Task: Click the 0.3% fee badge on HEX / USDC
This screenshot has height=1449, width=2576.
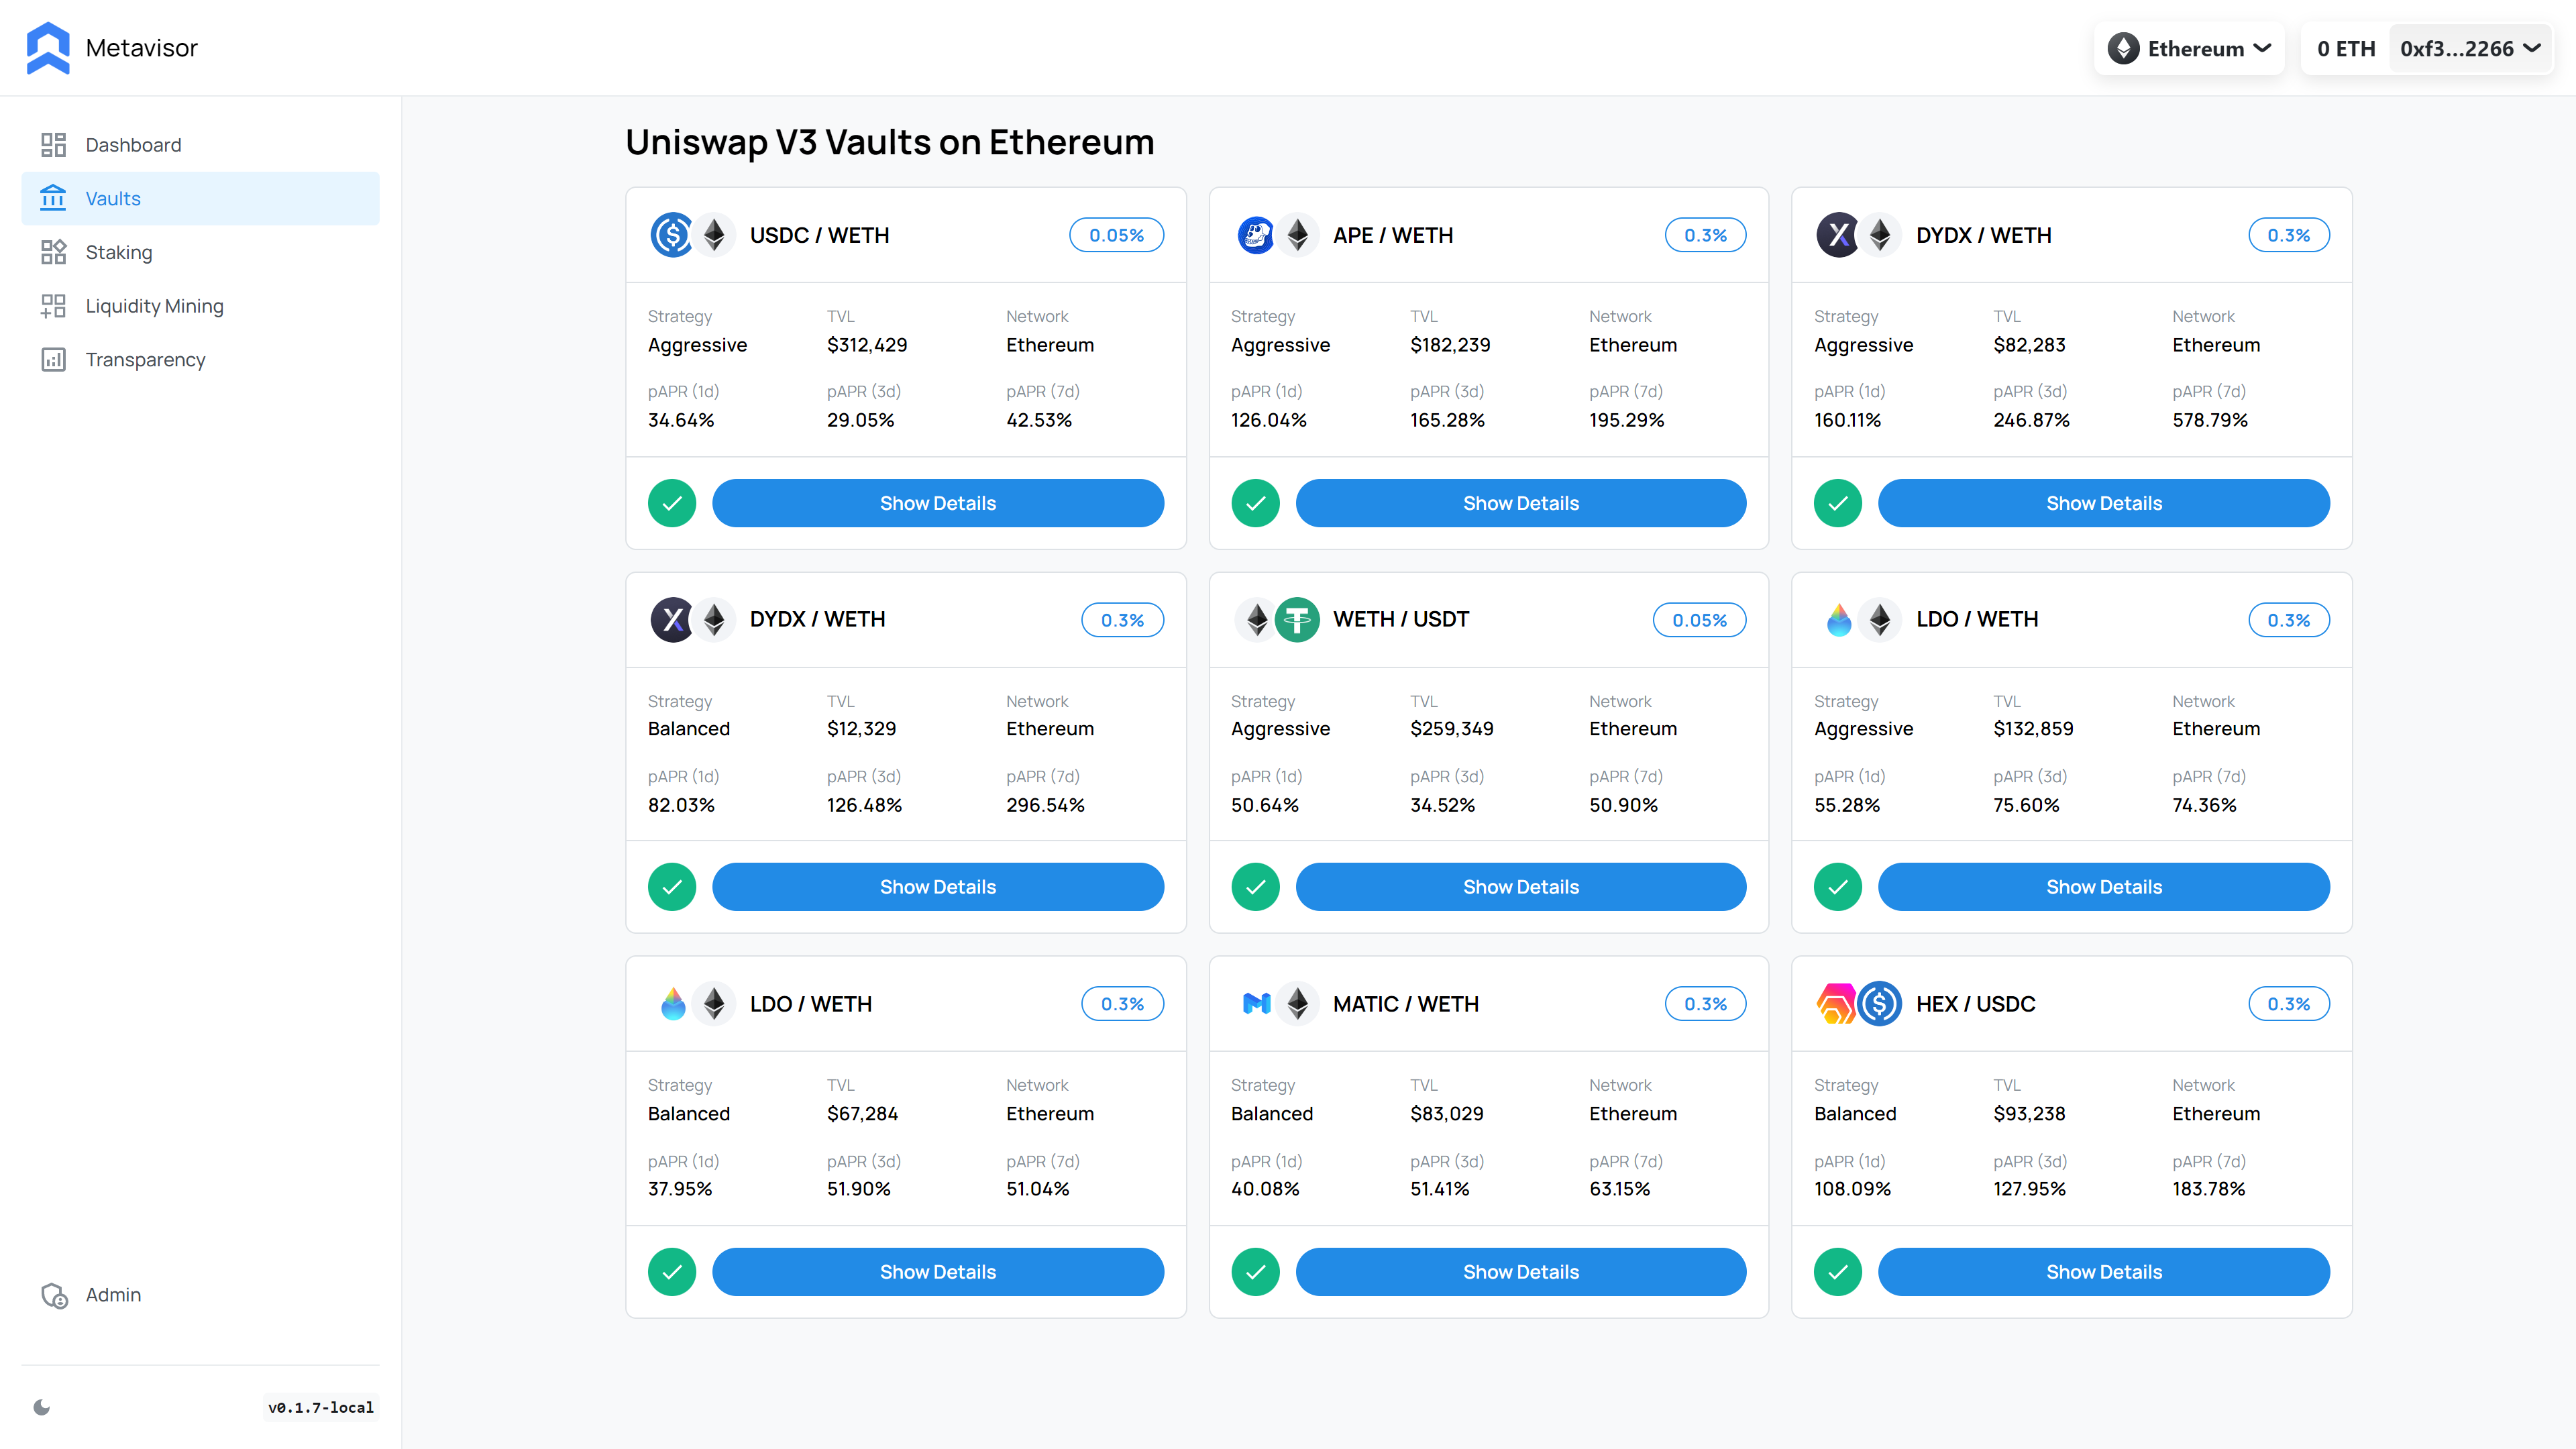Action: pyautogui.click(x=2288, y=1004)
